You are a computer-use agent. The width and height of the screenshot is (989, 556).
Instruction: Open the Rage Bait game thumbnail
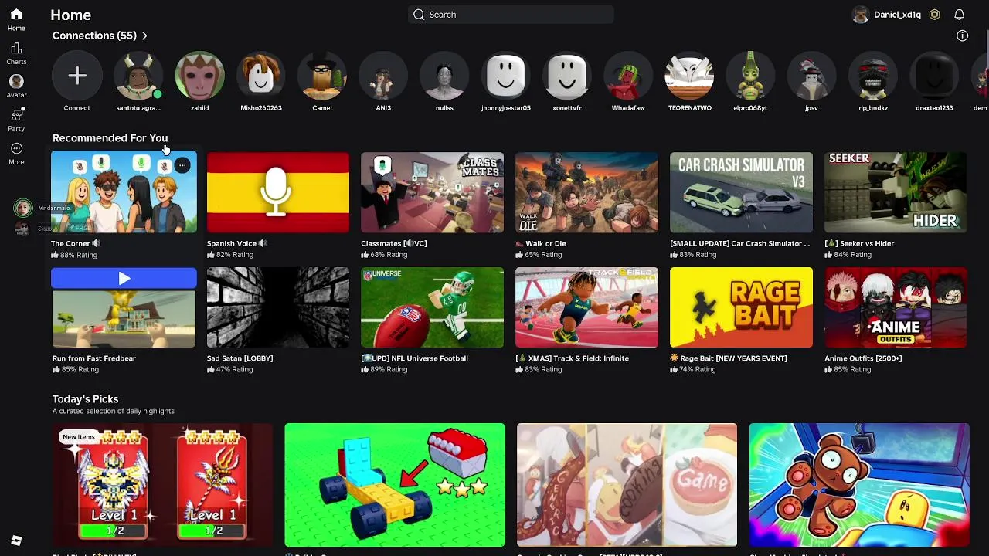click(741, 307)
